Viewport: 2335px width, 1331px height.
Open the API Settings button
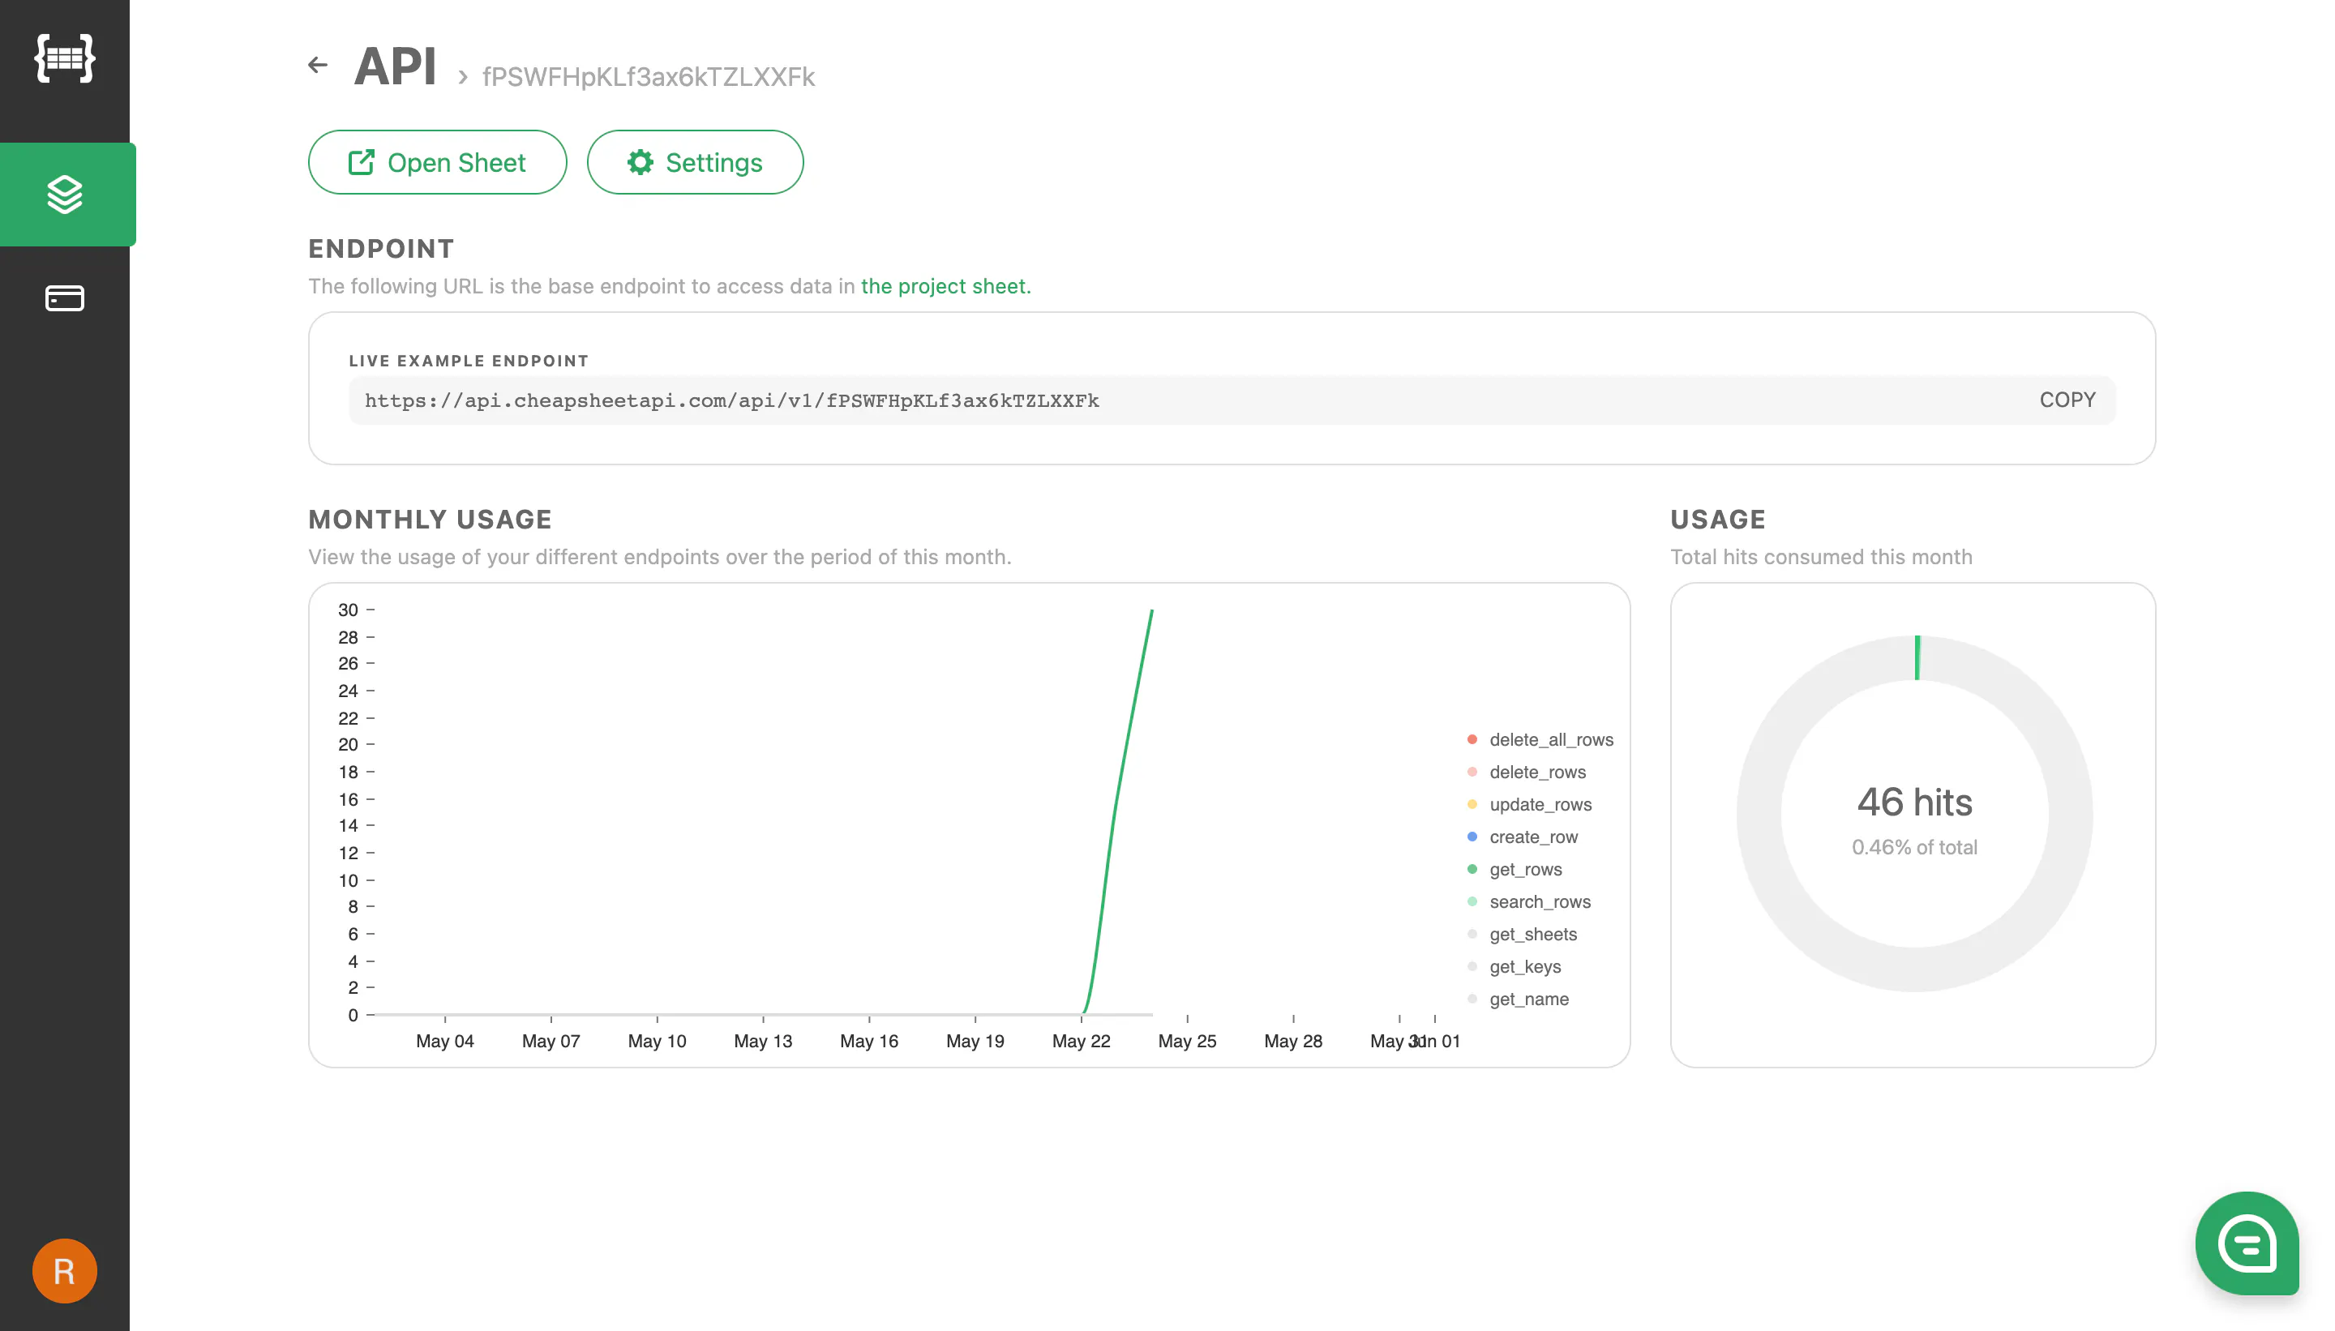point(695,163)
